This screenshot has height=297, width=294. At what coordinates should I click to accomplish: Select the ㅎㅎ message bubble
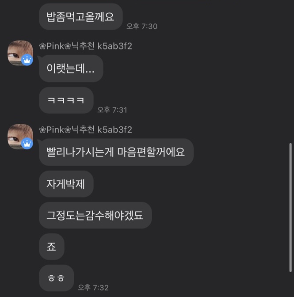click(x=57, y=278)
